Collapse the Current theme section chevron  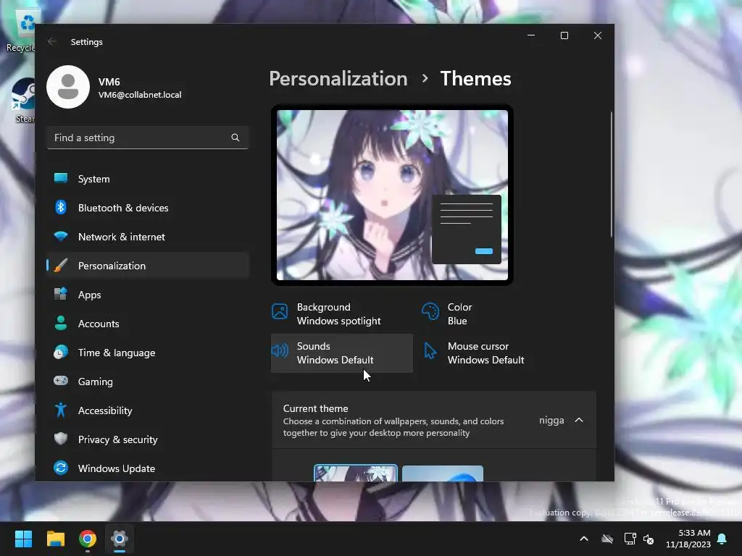coord(579,420)
